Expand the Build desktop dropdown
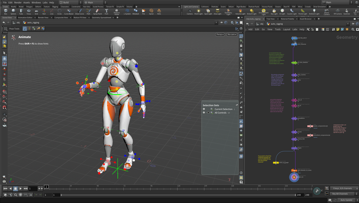Screen dimensions: 359x203 pyautogui.click(x=70, y=2)
